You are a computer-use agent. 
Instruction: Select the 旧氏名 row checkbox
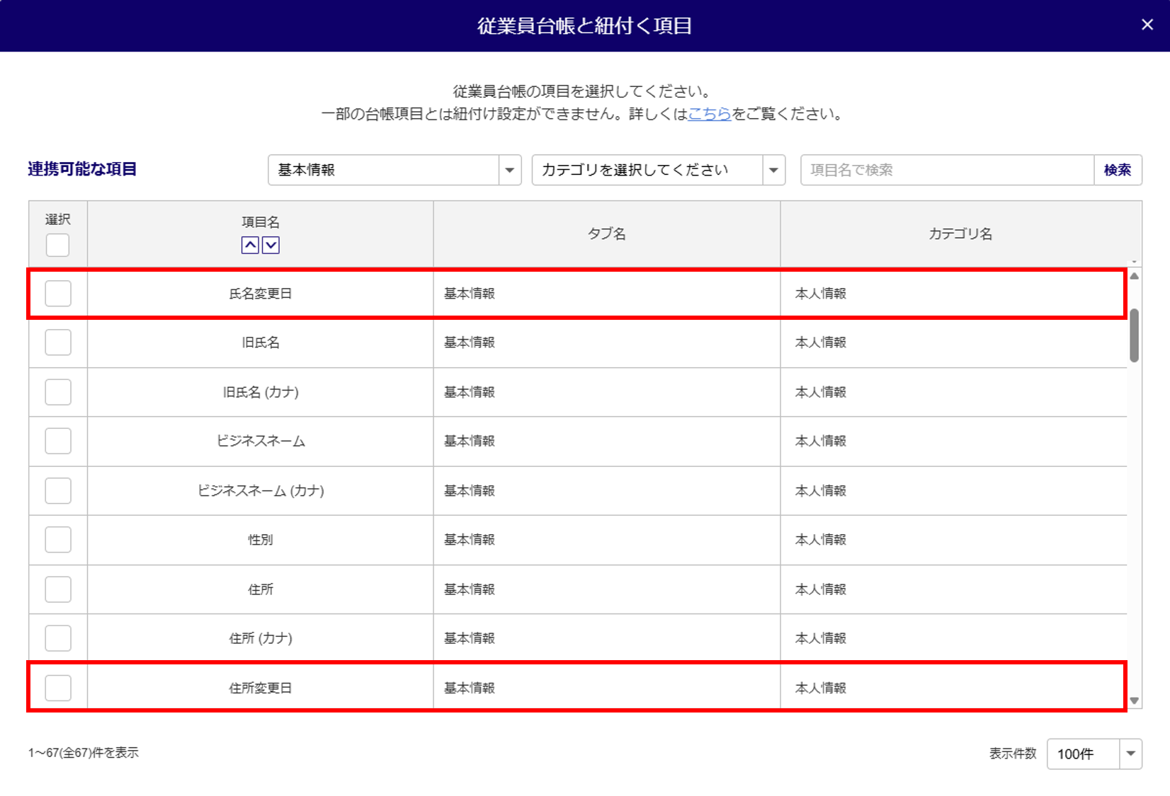pos(58,342)
